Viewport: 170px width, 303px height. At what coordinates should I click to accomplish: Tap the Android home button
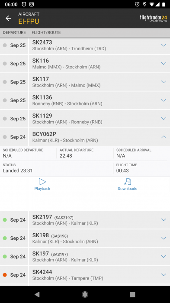[85, 294]
